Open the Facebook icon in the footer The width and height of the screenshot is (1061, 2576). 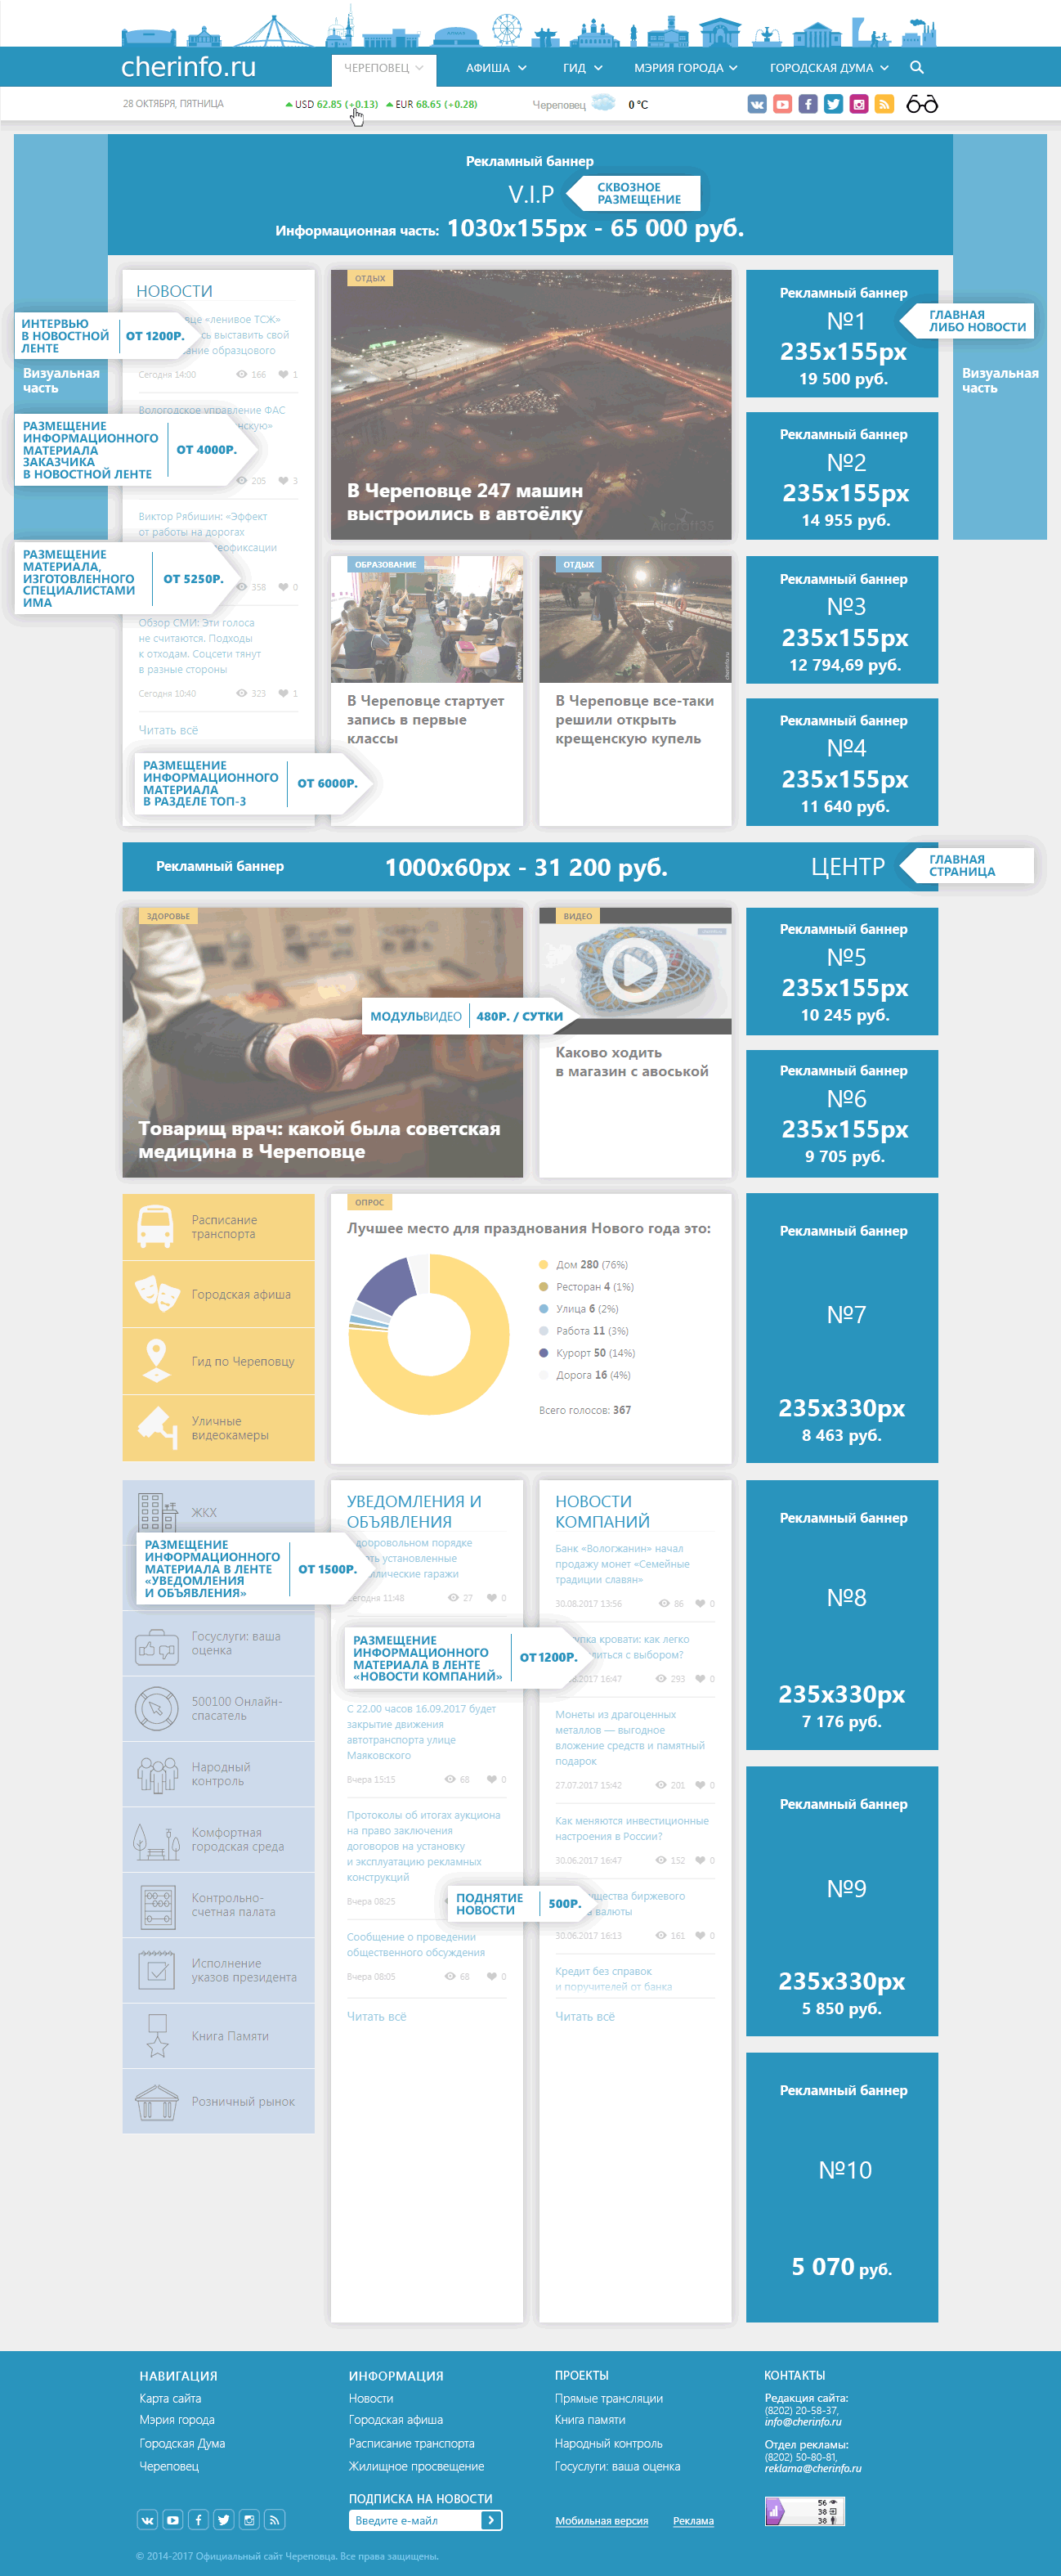[x=198, y=2520]
